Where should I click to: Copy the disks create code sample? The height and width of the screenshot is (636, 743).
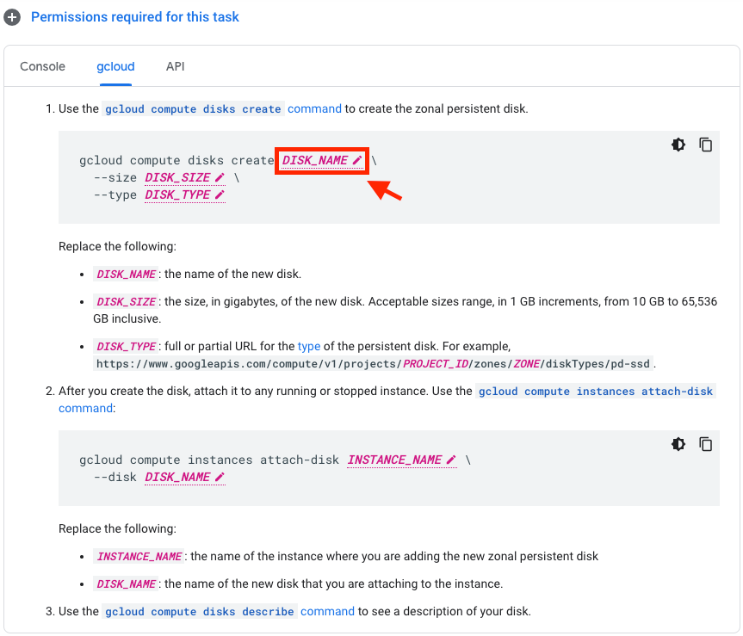(706, 145)
